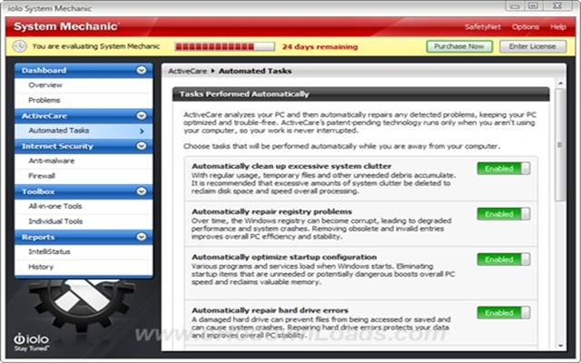Screen dimensions: 581x363
Task: Click the Enter License button
Action: 533,46
